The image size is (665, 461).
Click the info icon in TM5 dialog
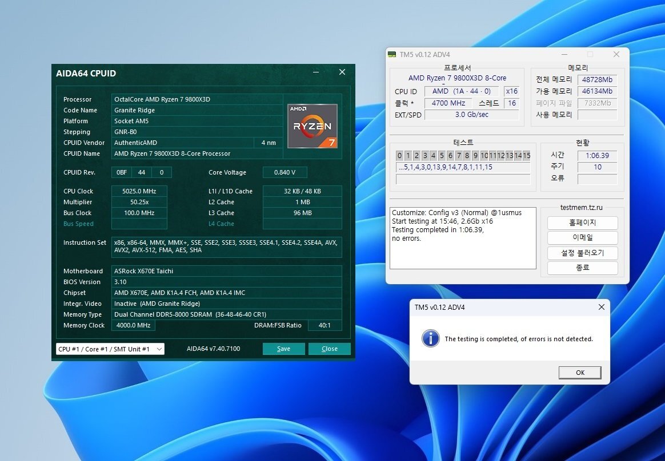click(x=430, y=338)
